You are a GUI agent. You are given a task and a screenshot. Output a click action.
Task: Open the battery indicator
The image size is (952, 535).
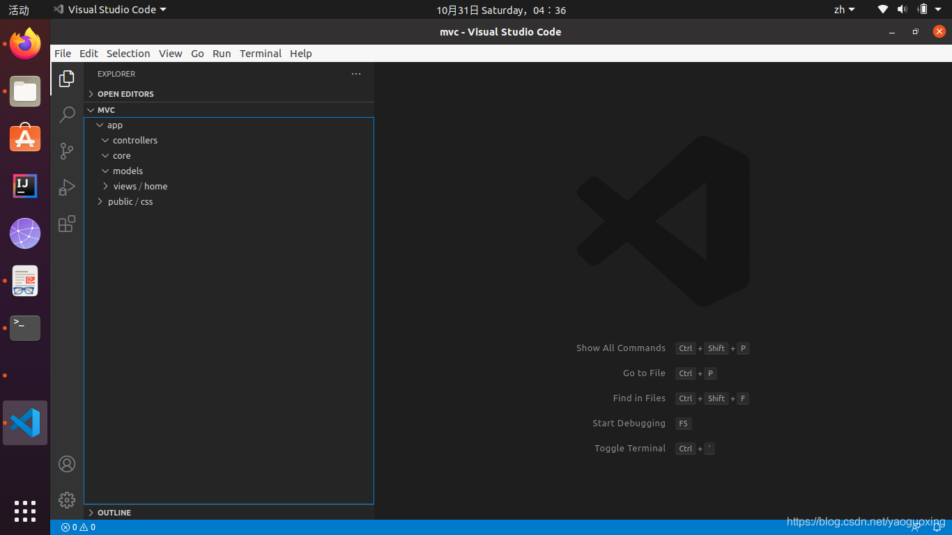(x=923, y=10)
